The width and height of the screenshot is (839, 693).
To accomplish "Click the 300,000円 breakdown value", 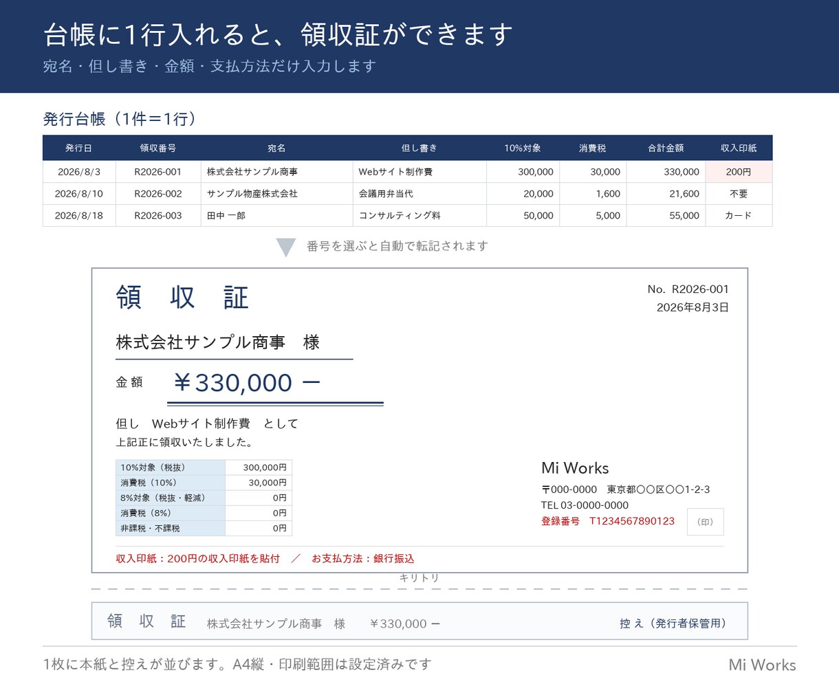I will pyautogui.click(x=259, y=467).
